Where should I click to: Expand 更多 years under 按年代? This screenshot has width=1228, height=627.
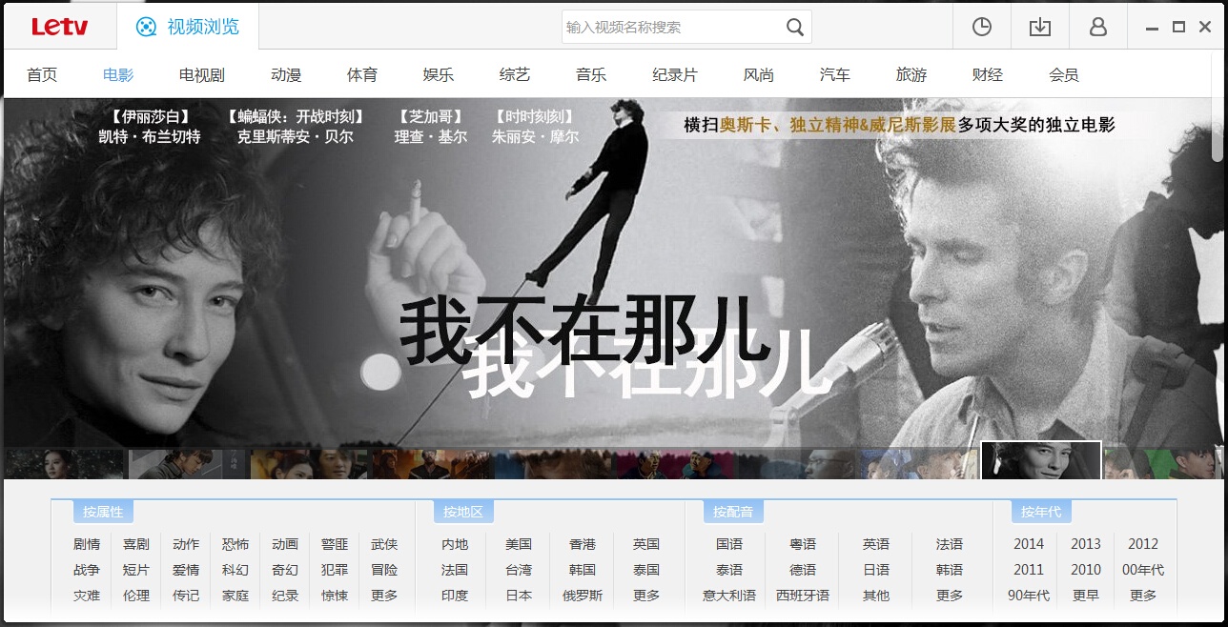[x=1143, y=596]
